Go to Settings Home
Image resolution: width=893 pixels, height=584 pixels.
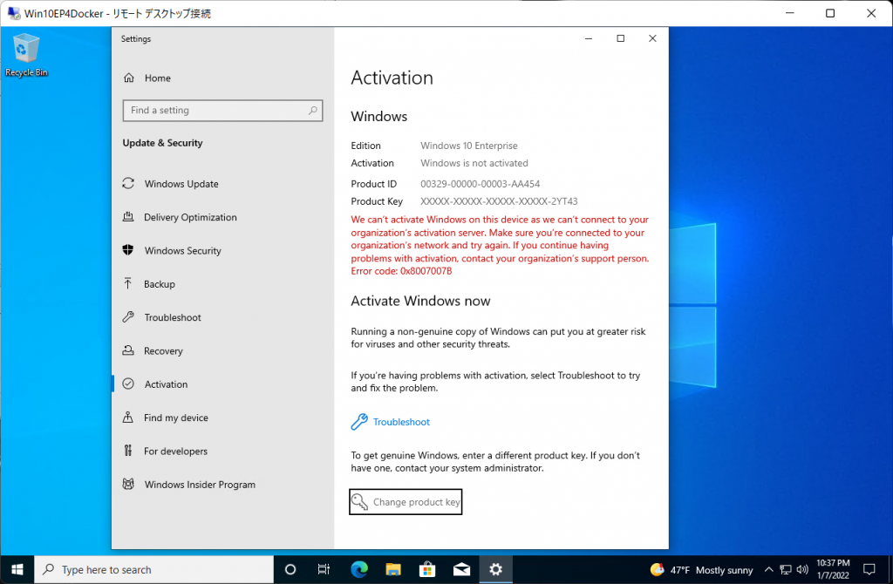(x=157, y=78)
